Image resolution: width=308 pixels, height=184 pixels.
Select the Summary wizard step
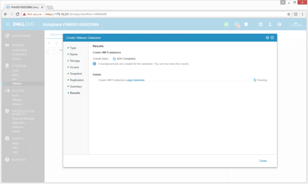(x=76, y=86)
